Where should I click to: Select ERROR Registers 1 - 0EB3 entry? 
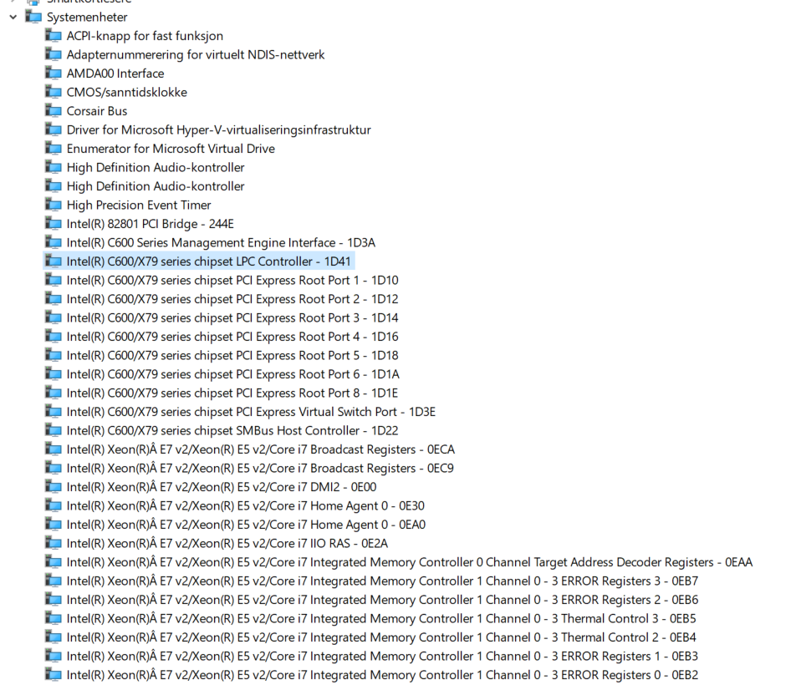(x=382, y=656)
